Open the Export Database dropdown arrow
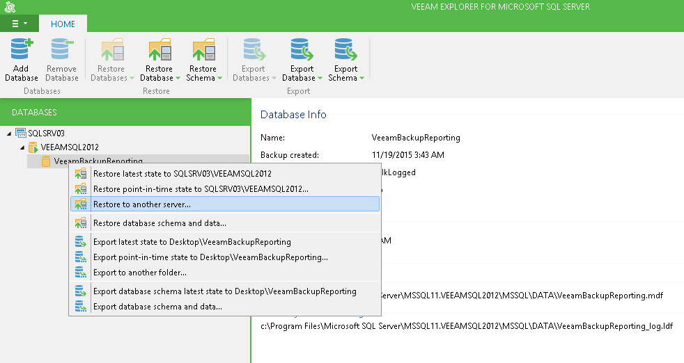This screenshot has height=363, width=684. tap(320, 79)
